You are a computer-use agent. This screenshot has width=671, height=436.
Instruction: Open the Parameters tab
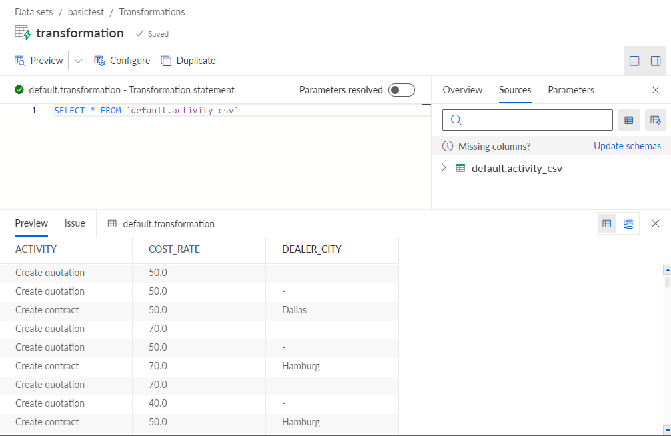[571, 90]
